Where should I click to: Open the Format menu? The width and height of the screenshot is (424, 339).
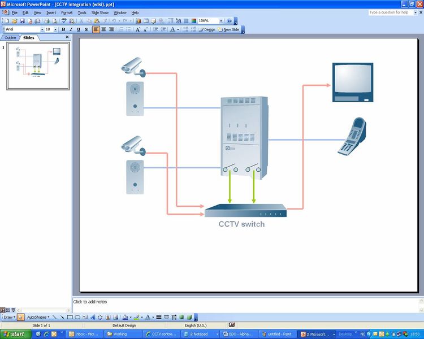67,12
